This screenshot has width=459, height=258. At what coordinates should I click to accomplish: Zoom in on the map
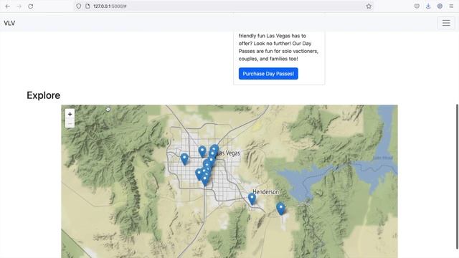point(70,114)
